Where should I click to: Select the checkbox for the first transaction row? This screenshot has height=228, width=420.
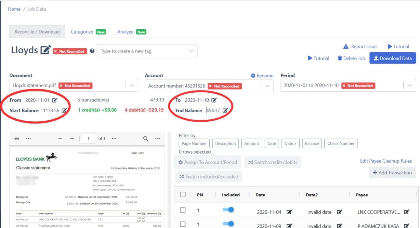pos(183,209)
